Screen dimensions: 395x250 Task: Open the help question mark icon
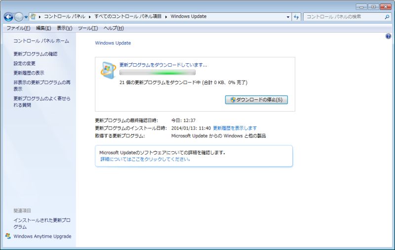coord(388,36)
